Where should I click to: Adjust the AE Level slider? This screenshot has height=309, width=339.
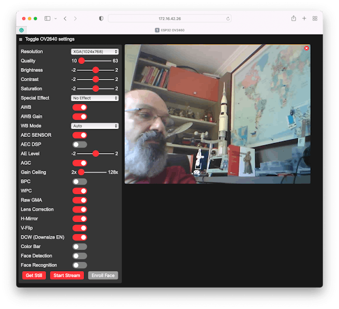click(96, 154)
